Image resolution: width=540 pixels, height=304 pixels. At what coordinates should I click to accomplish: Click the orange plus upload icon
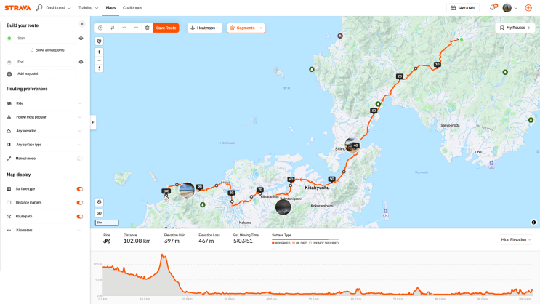click(x=528, y=7)
